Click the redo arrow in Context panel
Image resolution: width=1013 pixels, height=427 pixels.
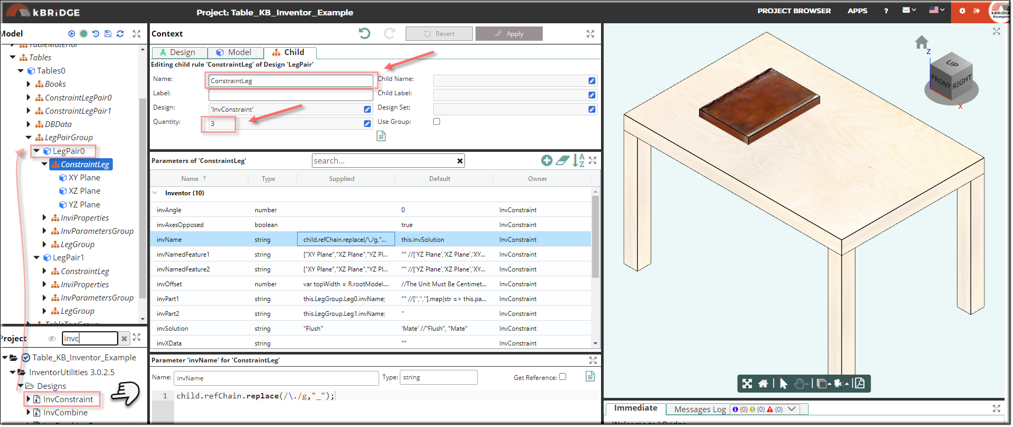tap(390, 33)
